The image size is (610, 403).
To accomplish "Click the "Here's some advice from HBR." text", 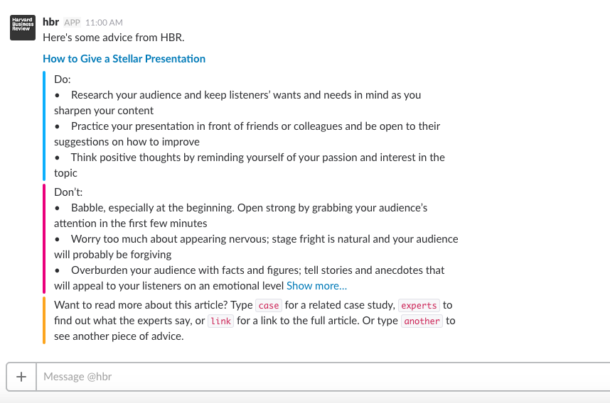I will point(114,38).
